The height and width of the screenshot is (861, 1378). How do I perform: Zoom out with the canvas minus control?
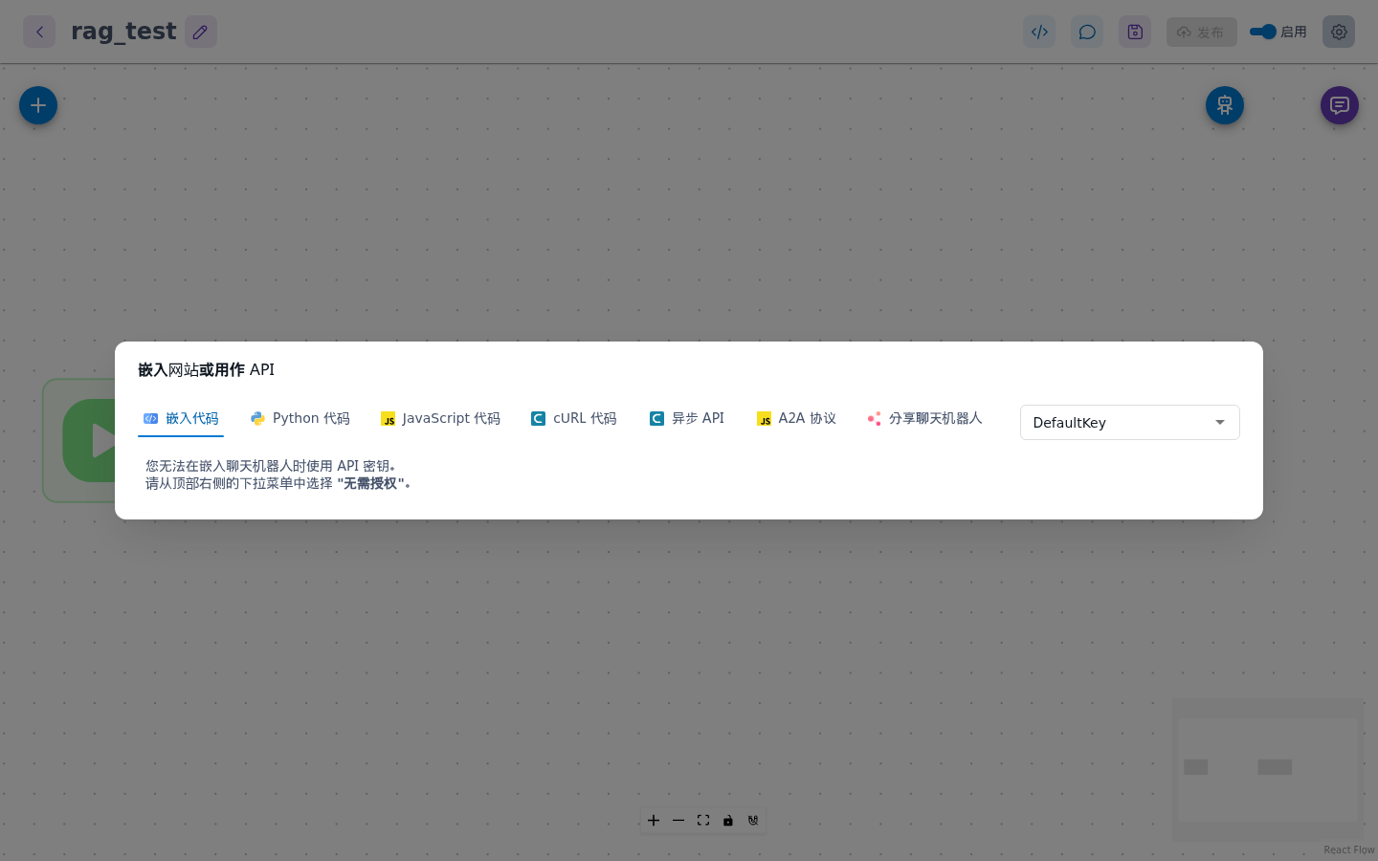(678, 821)
